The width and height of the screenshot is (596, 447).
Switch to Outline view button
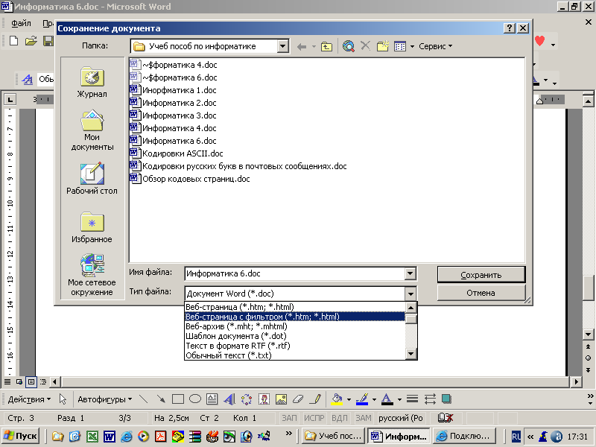(43, 381)
